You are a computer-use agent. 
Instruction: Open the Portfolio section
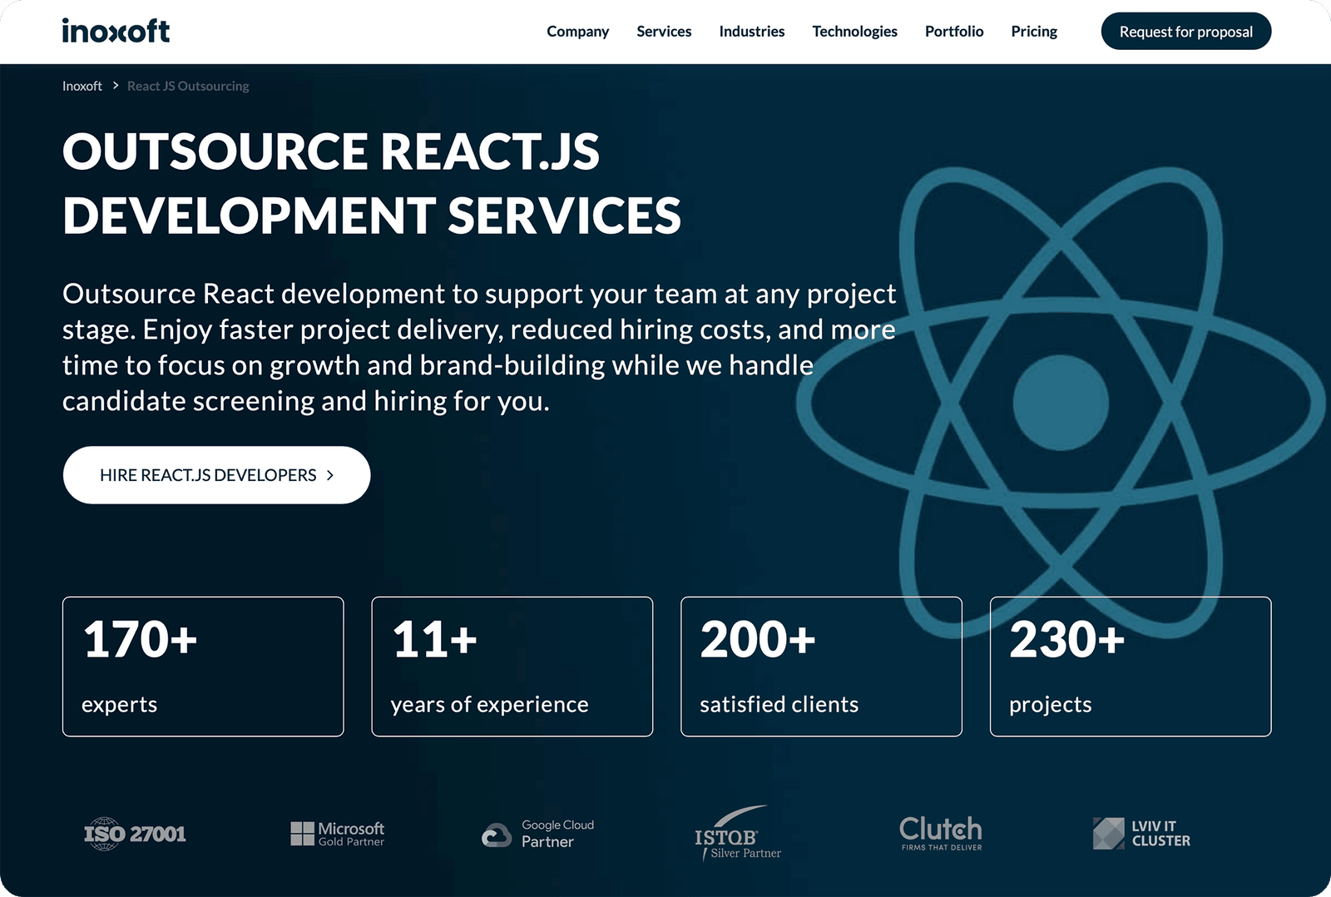click(x=953, y=31)
